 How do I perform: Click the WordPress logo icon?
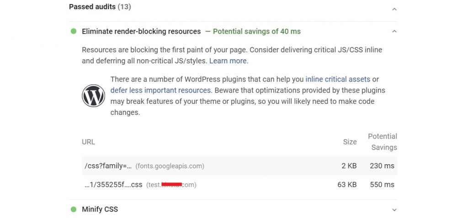(93, 95)
